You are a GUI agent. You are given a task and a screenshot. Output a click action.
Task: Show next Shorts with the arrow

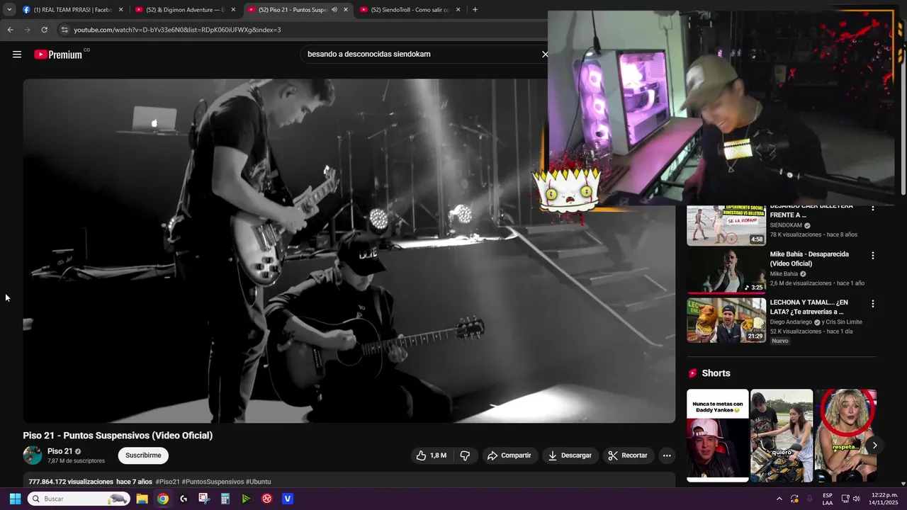pos(874,446)
